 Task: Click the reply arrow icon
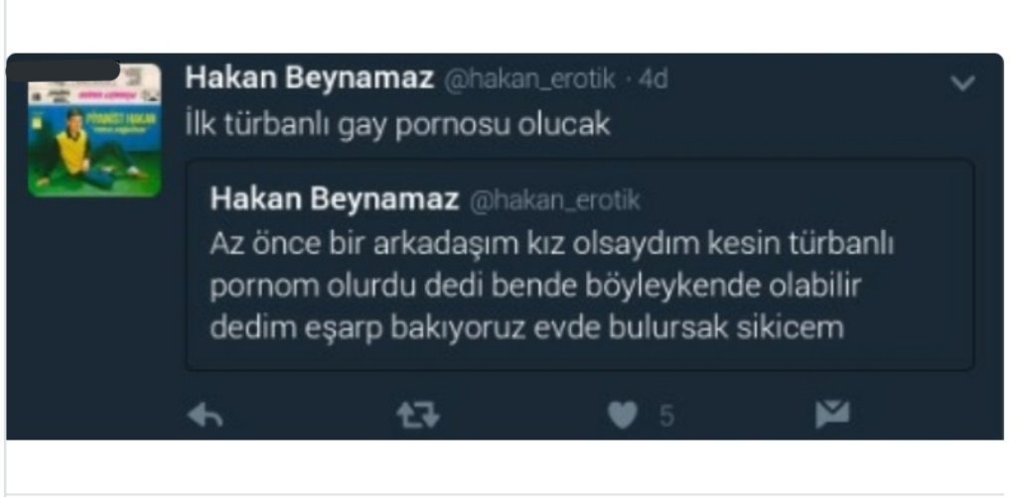205,416
